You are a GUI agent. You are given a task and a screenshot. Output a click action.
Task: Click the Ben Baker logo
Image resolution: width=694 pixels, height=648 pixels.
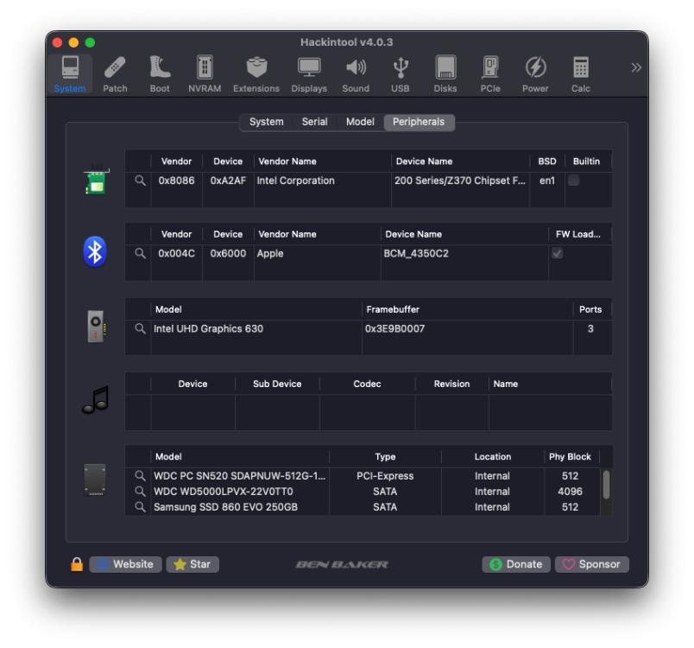click(x=342, y=565)
